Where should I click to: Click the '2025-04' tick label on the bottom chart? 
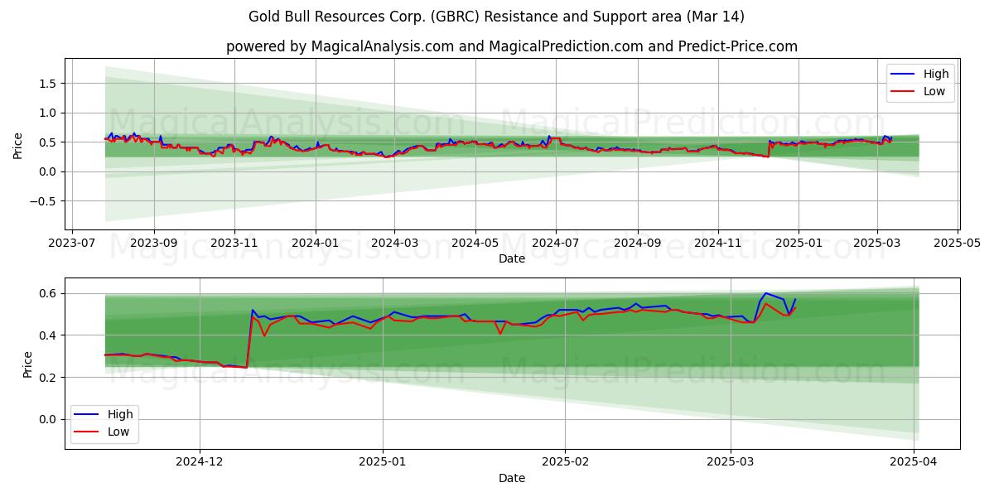pos(914,462)
